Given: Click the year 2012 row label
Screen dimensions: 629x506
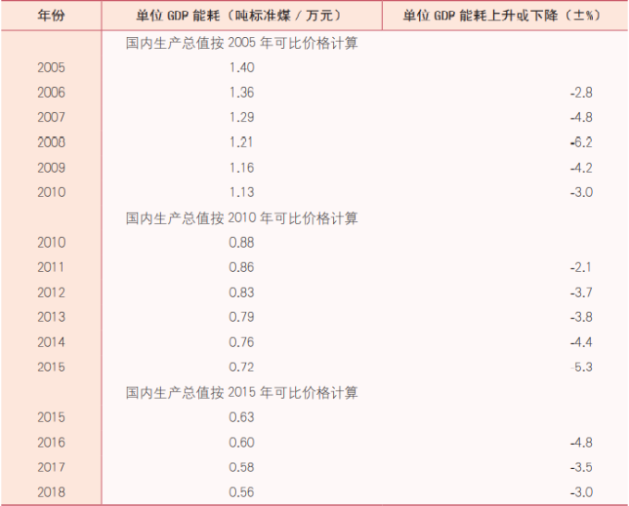Looking at the screenshot, I should 52,293.
